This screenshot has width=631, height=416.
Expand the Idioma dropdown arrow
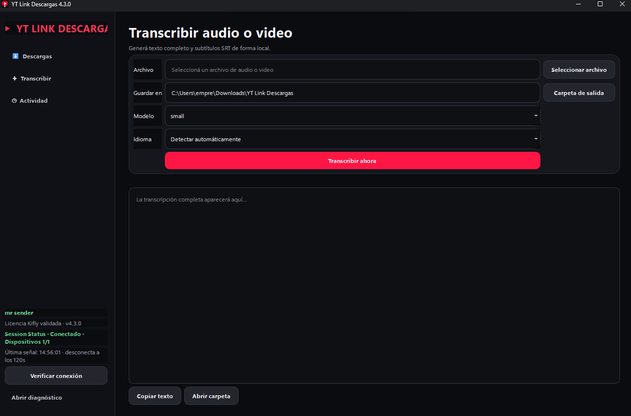point(536,139)
